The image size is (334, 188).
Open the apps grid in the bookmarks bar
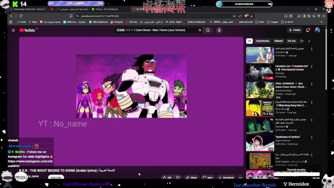coord(11,22)
